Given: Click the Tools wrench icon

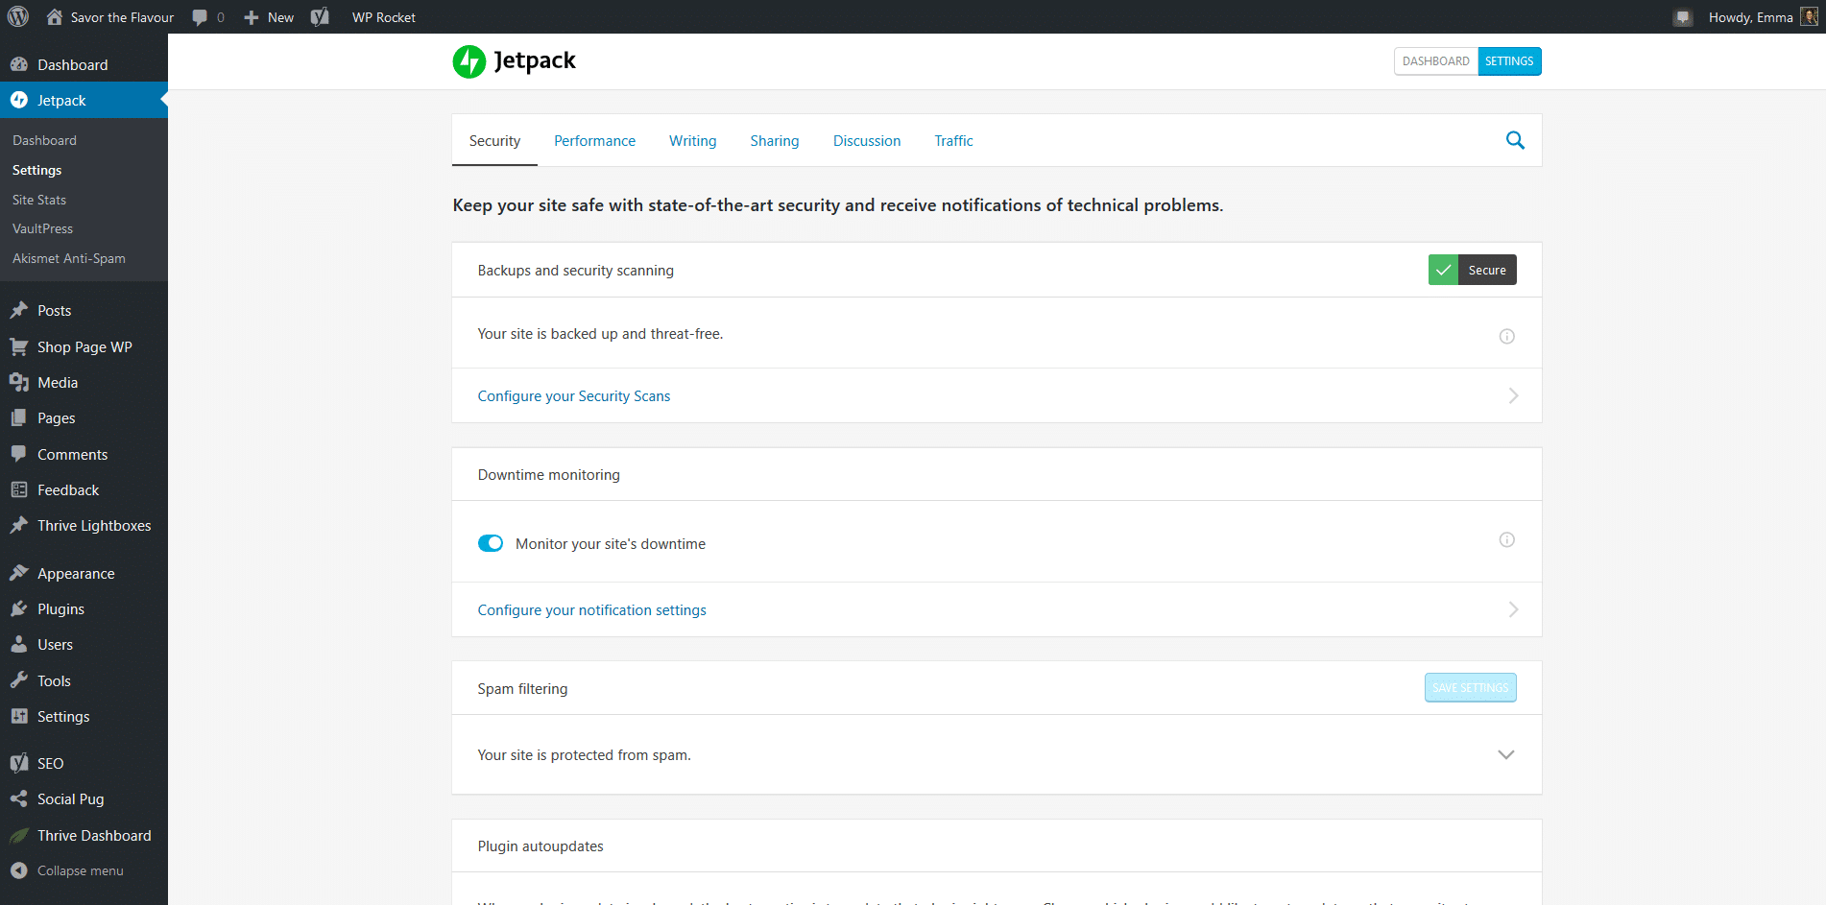Looking at the screenshot, I should (x=18, y=680).
